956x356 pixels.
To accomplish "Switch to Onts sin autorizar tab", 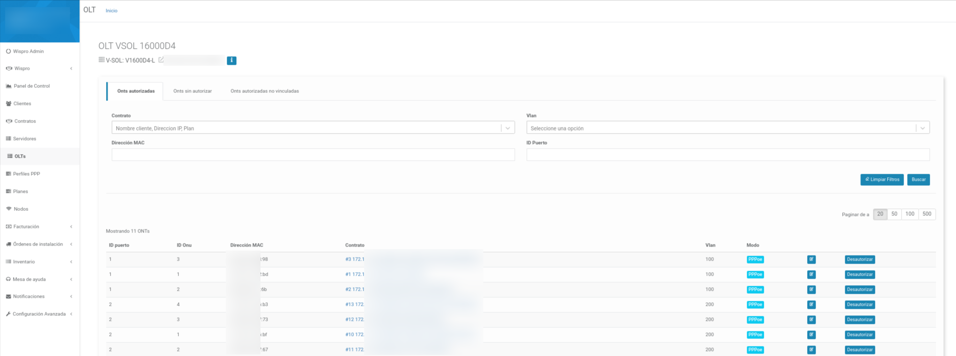I will pyautogui.click(x=193, y=91).
